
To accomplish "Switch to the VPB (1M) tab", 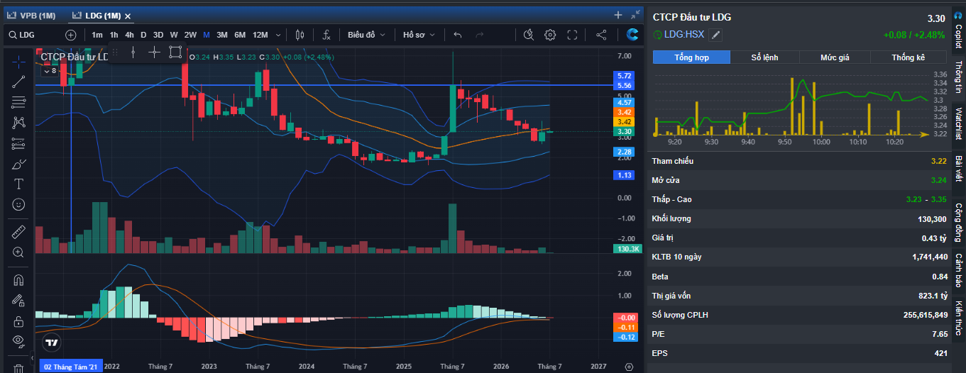I will [33, 15].
